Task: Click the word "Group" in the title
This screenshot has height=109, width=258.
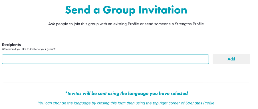Action: point(119,11)
